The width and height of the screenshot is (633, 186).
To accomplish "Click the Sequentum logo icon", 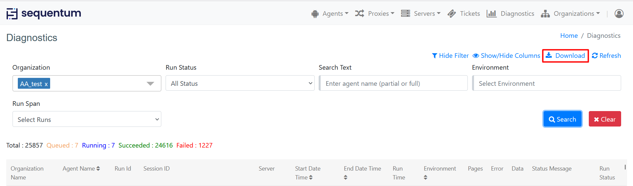I will pos(12,14).
